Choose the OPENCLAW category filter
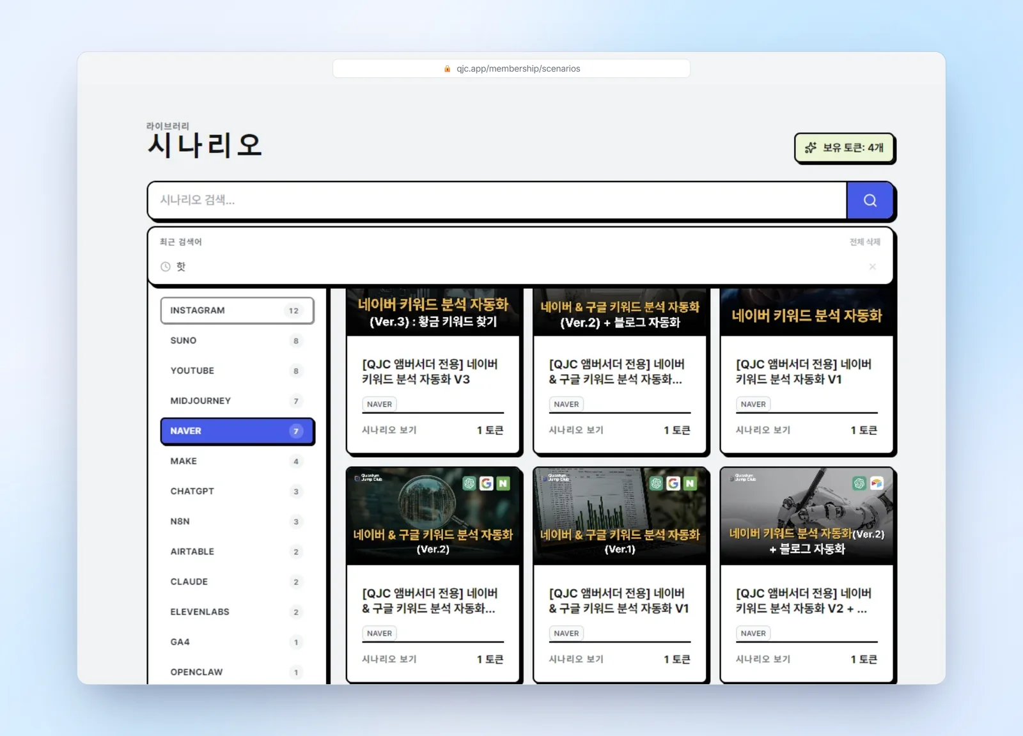Screen dimensions: 1023x736 tap(237, 671)
